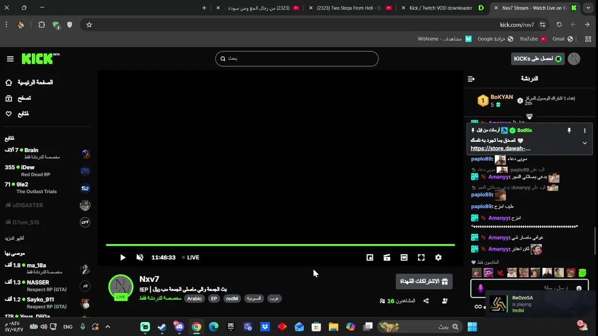Open recommended channel Sayko_911

pos(47,303)
